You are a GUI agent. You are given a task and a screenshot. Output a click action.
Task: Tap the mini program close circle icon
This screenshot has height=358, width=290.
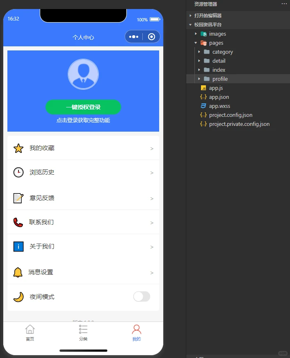coord(151,36)
